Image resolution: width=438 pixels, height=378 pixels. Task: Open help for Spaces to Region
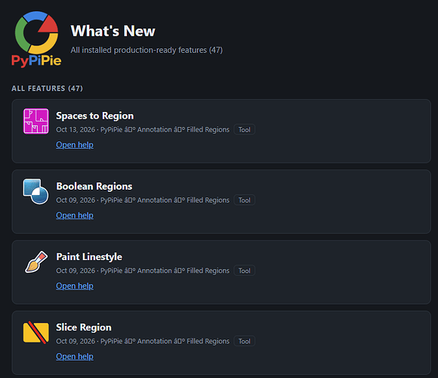(x=75, y=145)
